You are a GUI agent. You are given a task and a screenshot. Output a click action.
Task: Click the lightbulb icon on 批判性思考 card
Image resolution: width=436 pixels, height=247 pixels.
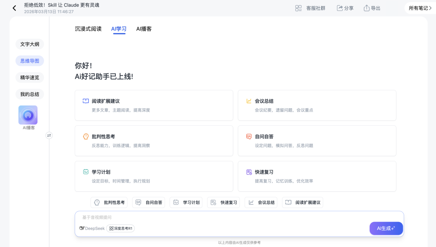tap(86, 137)
